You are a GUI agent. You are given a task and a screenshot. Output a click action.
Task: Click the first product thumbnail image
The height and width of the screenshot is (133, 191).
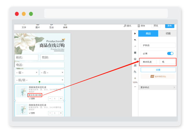(x=22, y=92)
